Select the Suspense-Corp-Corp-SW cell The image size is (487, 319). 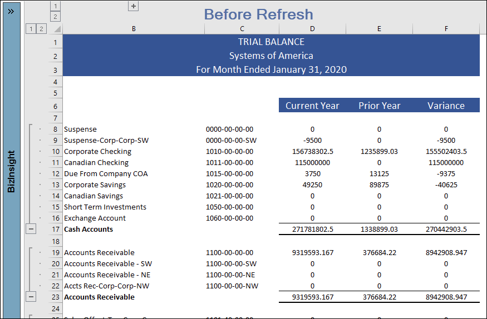click(134, 140)
